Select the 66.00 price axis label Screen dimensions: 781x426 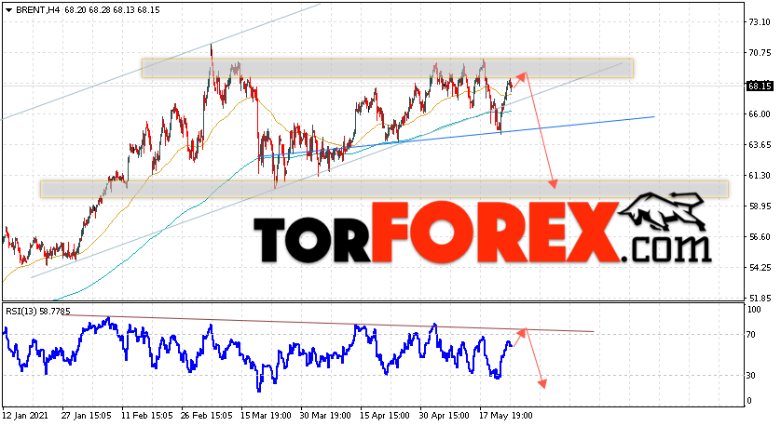760,113
